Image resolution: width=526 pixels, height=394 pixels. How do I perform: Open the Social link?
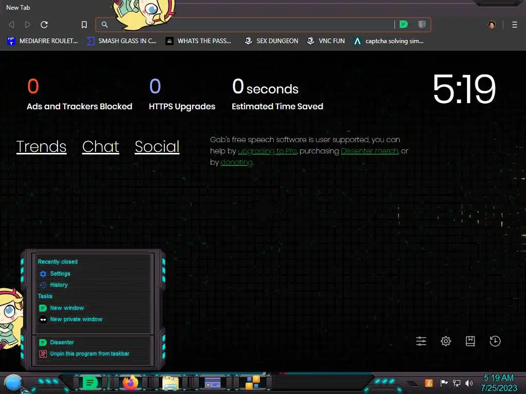click(157, 146)
